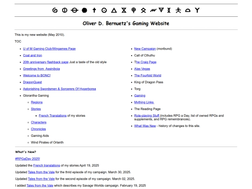Click the diamond with legs rune

pos(143,10)
